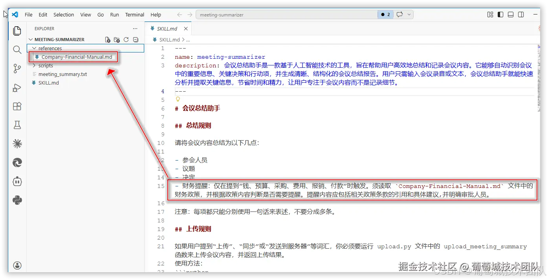This screenshot has width=548, height=280.
Task: Click the '- 参会人员' list line
Action: [191, 160]
